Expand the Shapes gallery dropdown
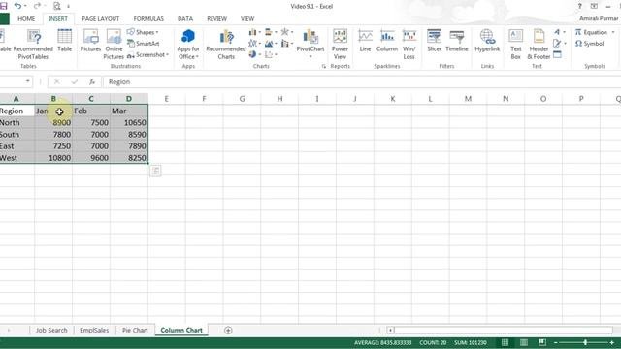Viewport: 621px width, 349px height. [157, 32]
